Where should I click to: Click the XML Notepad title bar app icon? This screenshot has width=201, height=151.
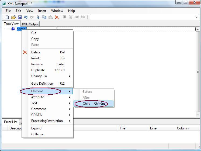point(4,4)
